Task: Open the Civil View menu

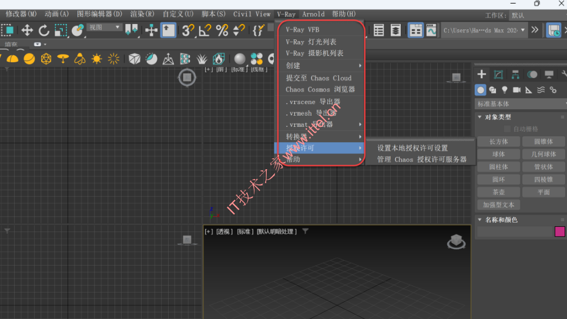Action: [x=251, y=14]
